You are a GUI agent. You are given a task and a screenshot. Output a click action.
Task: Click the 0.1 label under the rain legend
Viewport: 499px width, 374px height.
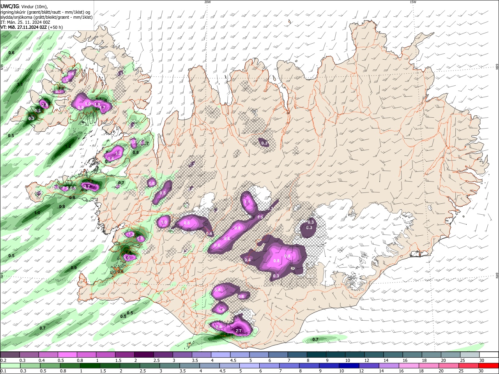click(x=3, y=371)
